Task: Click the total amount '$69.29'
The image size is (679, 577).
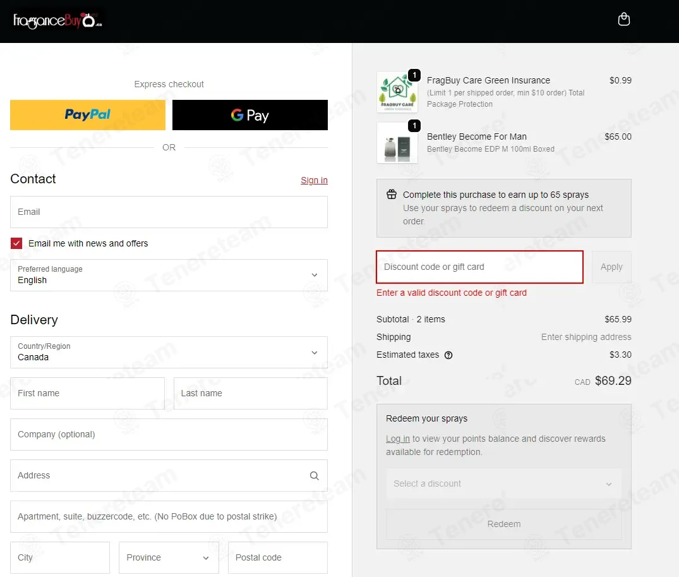Action: (613, 380)
